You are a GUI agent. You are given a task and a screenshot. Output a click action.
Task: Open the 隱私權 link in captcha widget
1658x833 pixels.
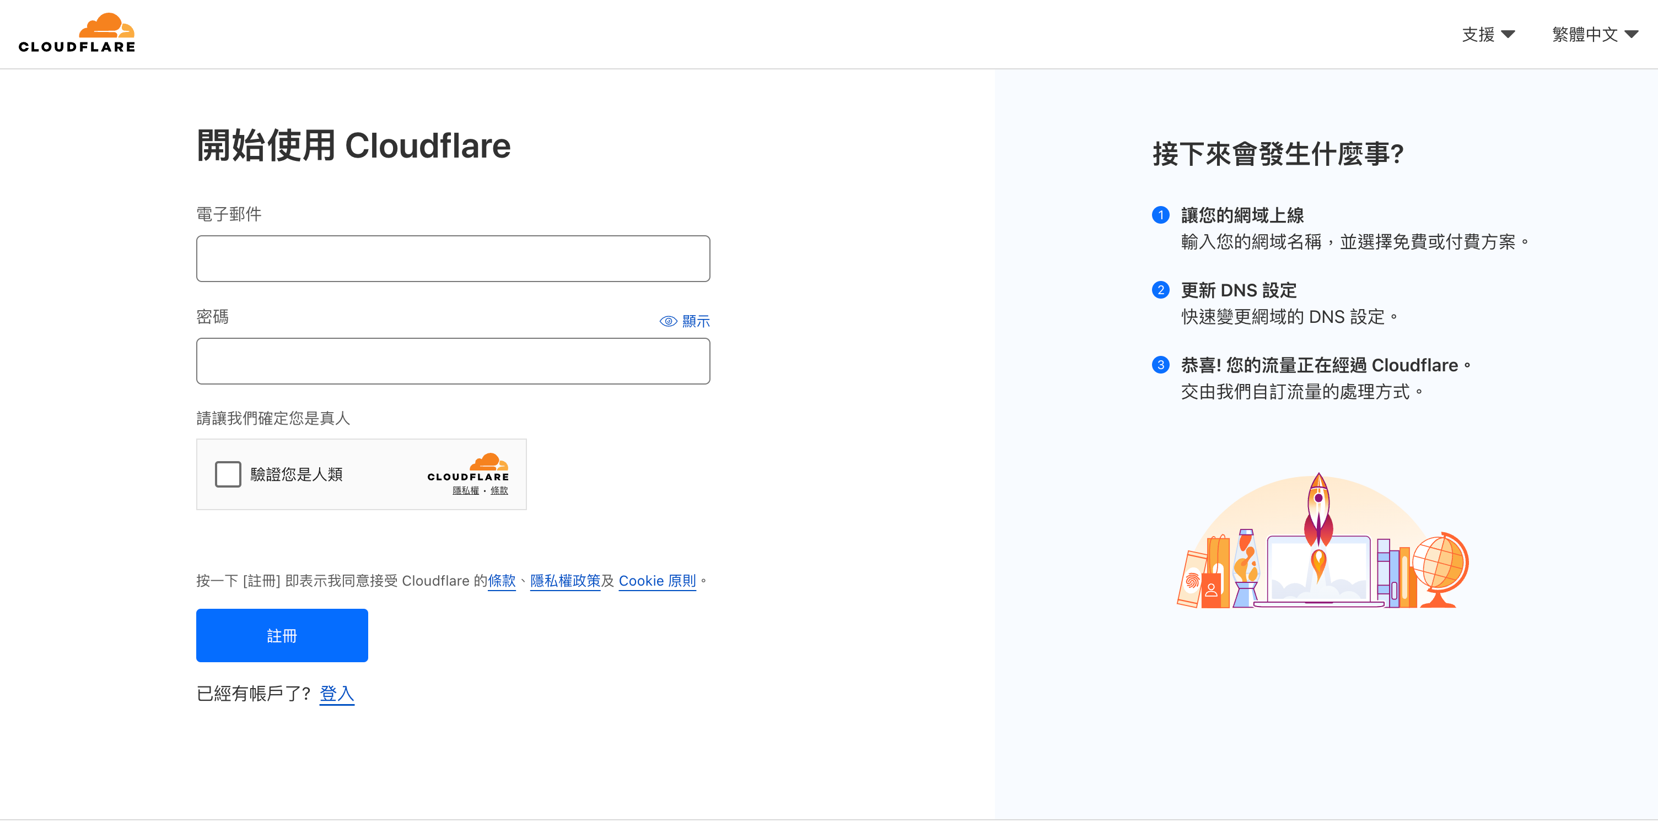tap(465, 491)
